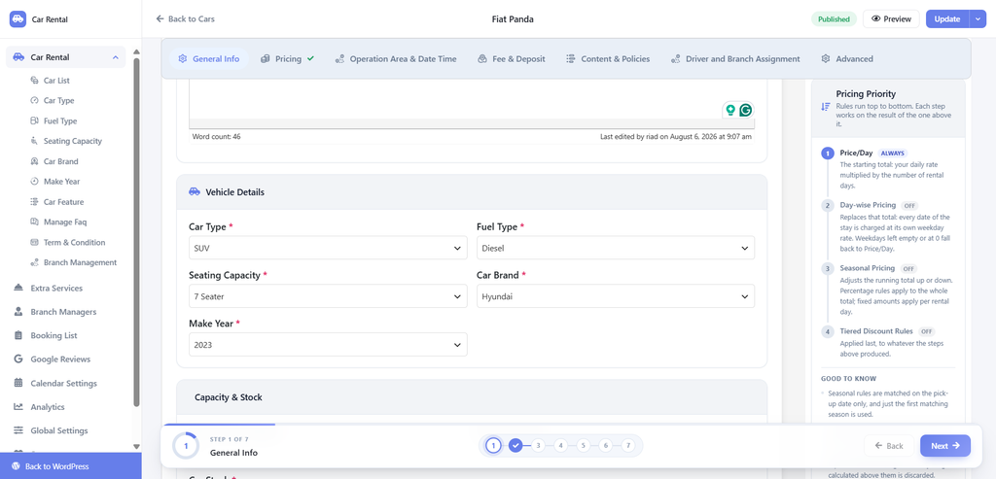The width and height of the screenshot is (996, 479).
Task: Open Booking List in the sidebar
Action: click(x=54, y=335)
